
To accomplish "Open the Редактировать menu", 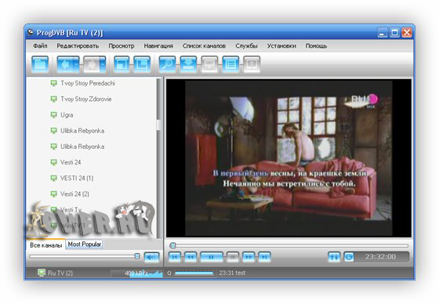I will (x=78, y=45).
